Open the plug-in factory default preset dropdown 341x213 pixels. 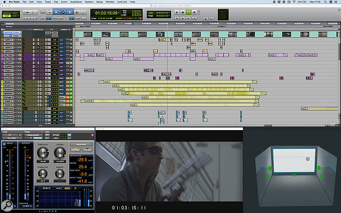coord(34,135)
